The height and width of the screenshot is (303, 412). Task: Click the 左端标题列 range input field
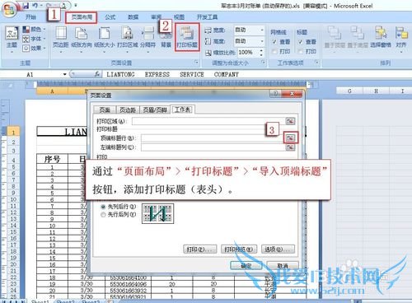pyautogui.click(x=213, y=147)
